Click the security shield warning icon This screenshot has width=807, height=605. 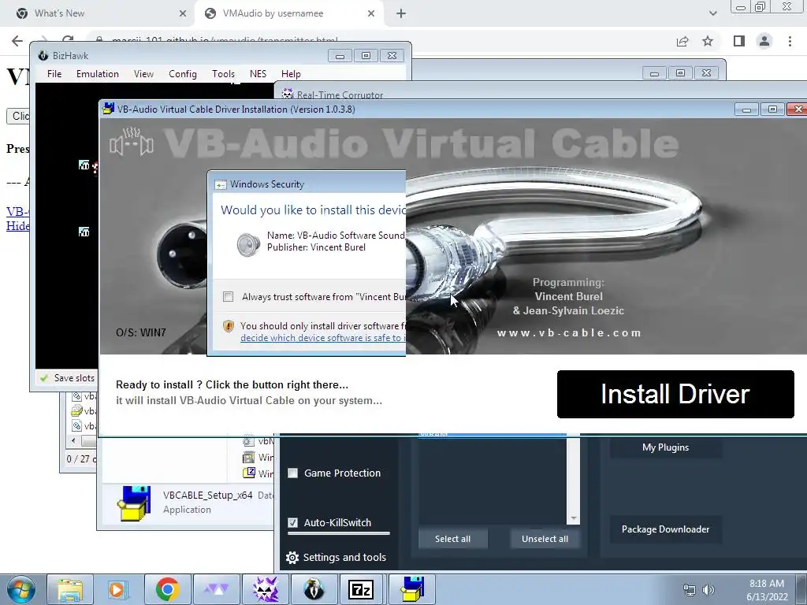[x=229, y=326]
